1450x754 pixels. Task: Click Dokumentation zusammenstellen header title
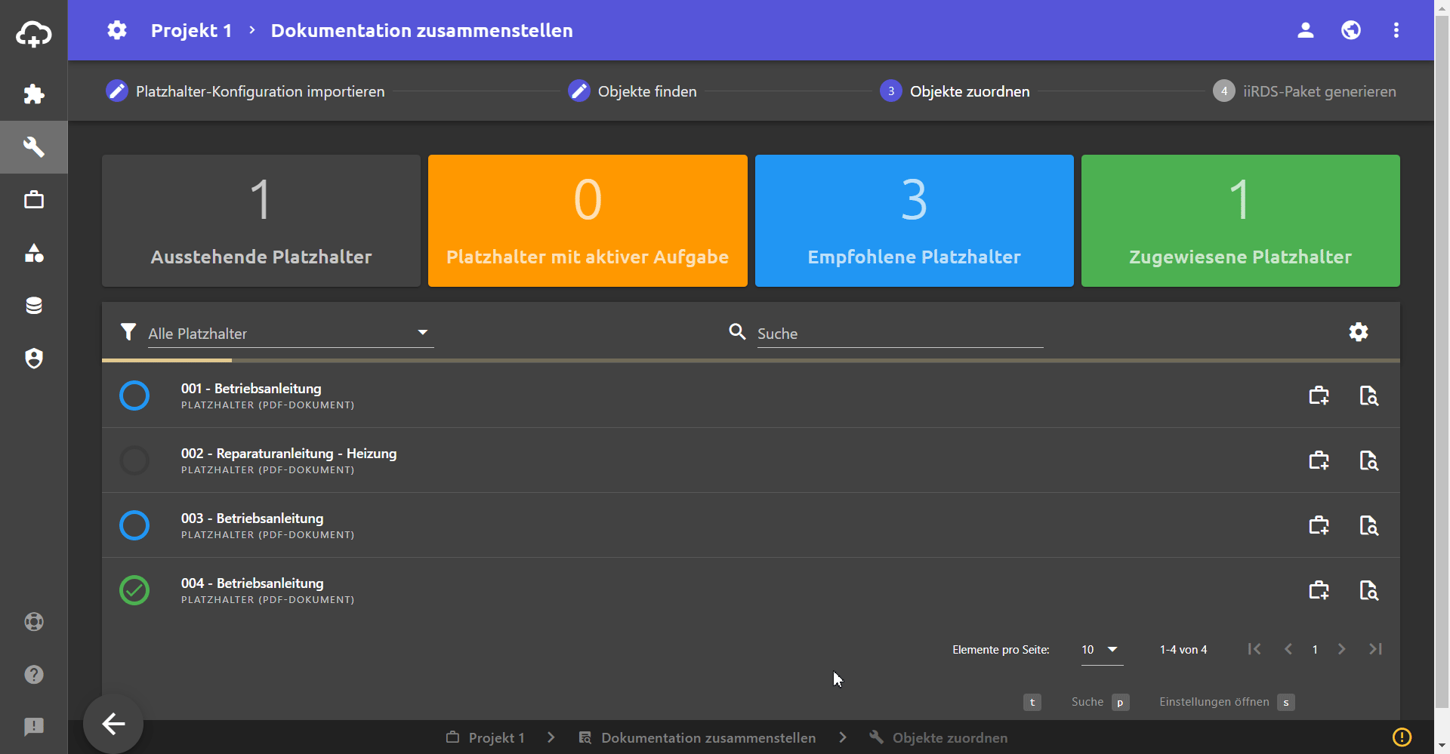click(422, 30)
